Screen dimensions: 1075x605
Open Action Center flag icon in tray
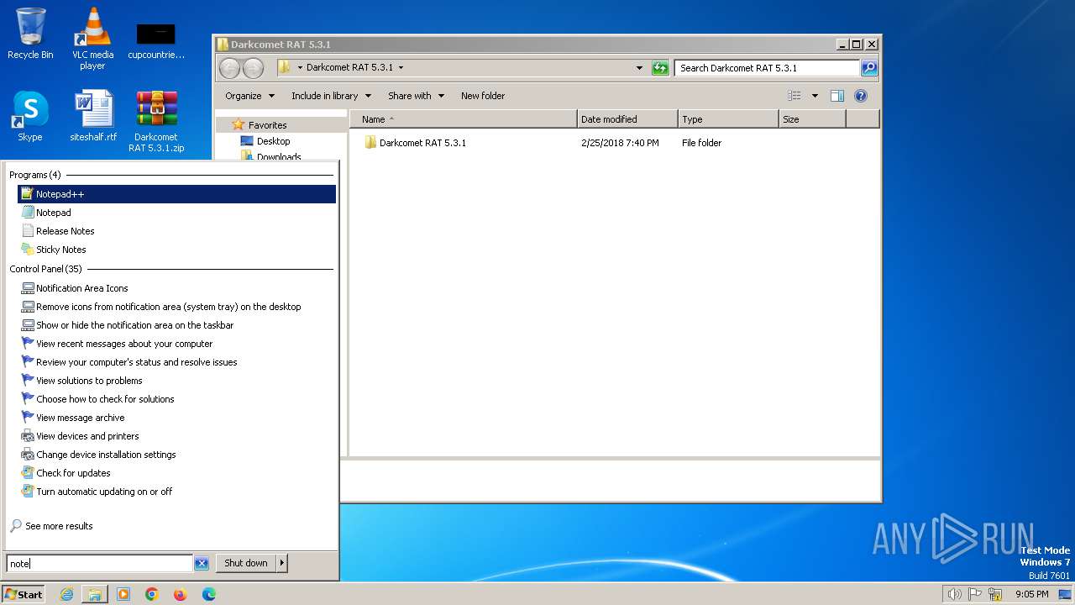(x=975, y=594)
